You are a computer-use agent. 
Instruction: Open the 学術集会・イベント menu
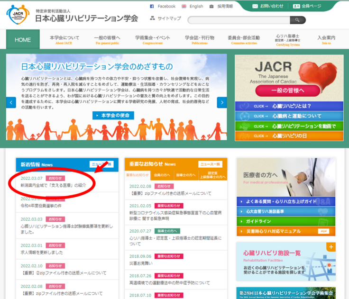tap(152, 40)
